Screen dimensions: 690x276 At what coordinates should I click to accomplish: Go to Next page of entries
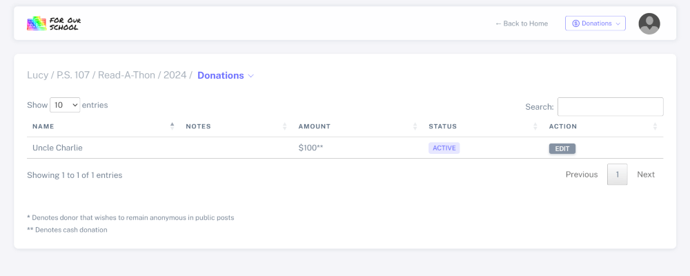[x=646, y=175]
